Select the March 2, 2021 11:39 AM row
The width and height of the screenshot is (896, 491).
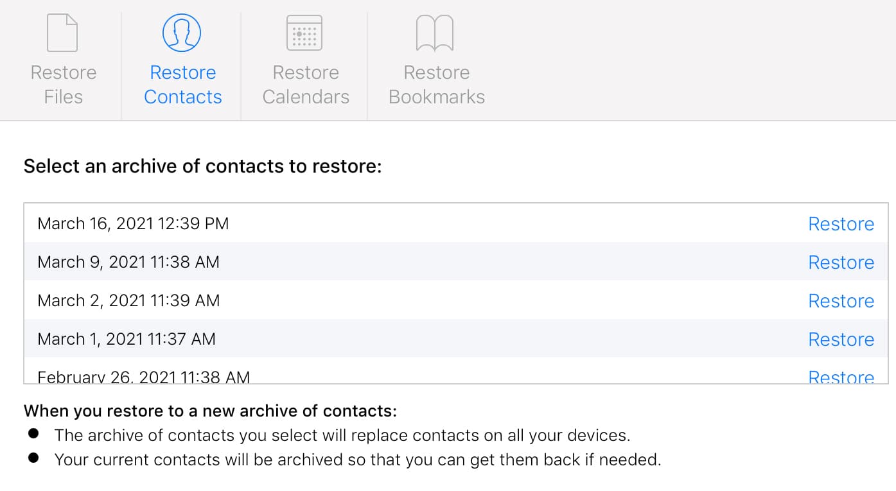[x=128, y=300]
